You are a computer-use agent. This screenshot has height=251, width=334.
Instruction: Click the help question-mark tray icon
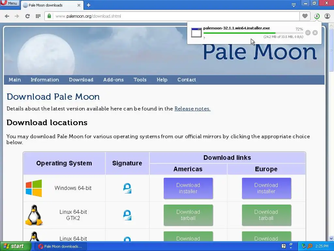pos(283,246)
